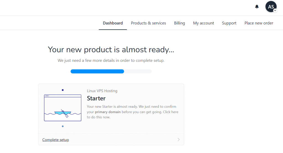Click the "almost ready" page heading

(111, 49)
